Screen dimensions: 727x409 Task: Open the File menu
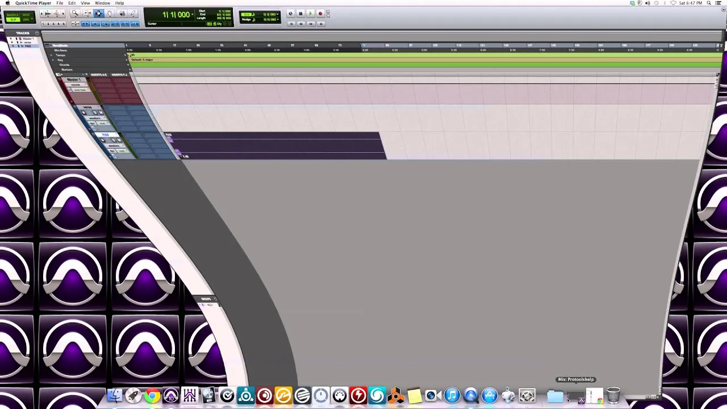[60, 3]
